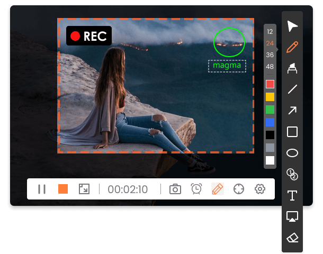Choose the red color swatch
The width and height of the screenshot is (323, 254).
270,84
